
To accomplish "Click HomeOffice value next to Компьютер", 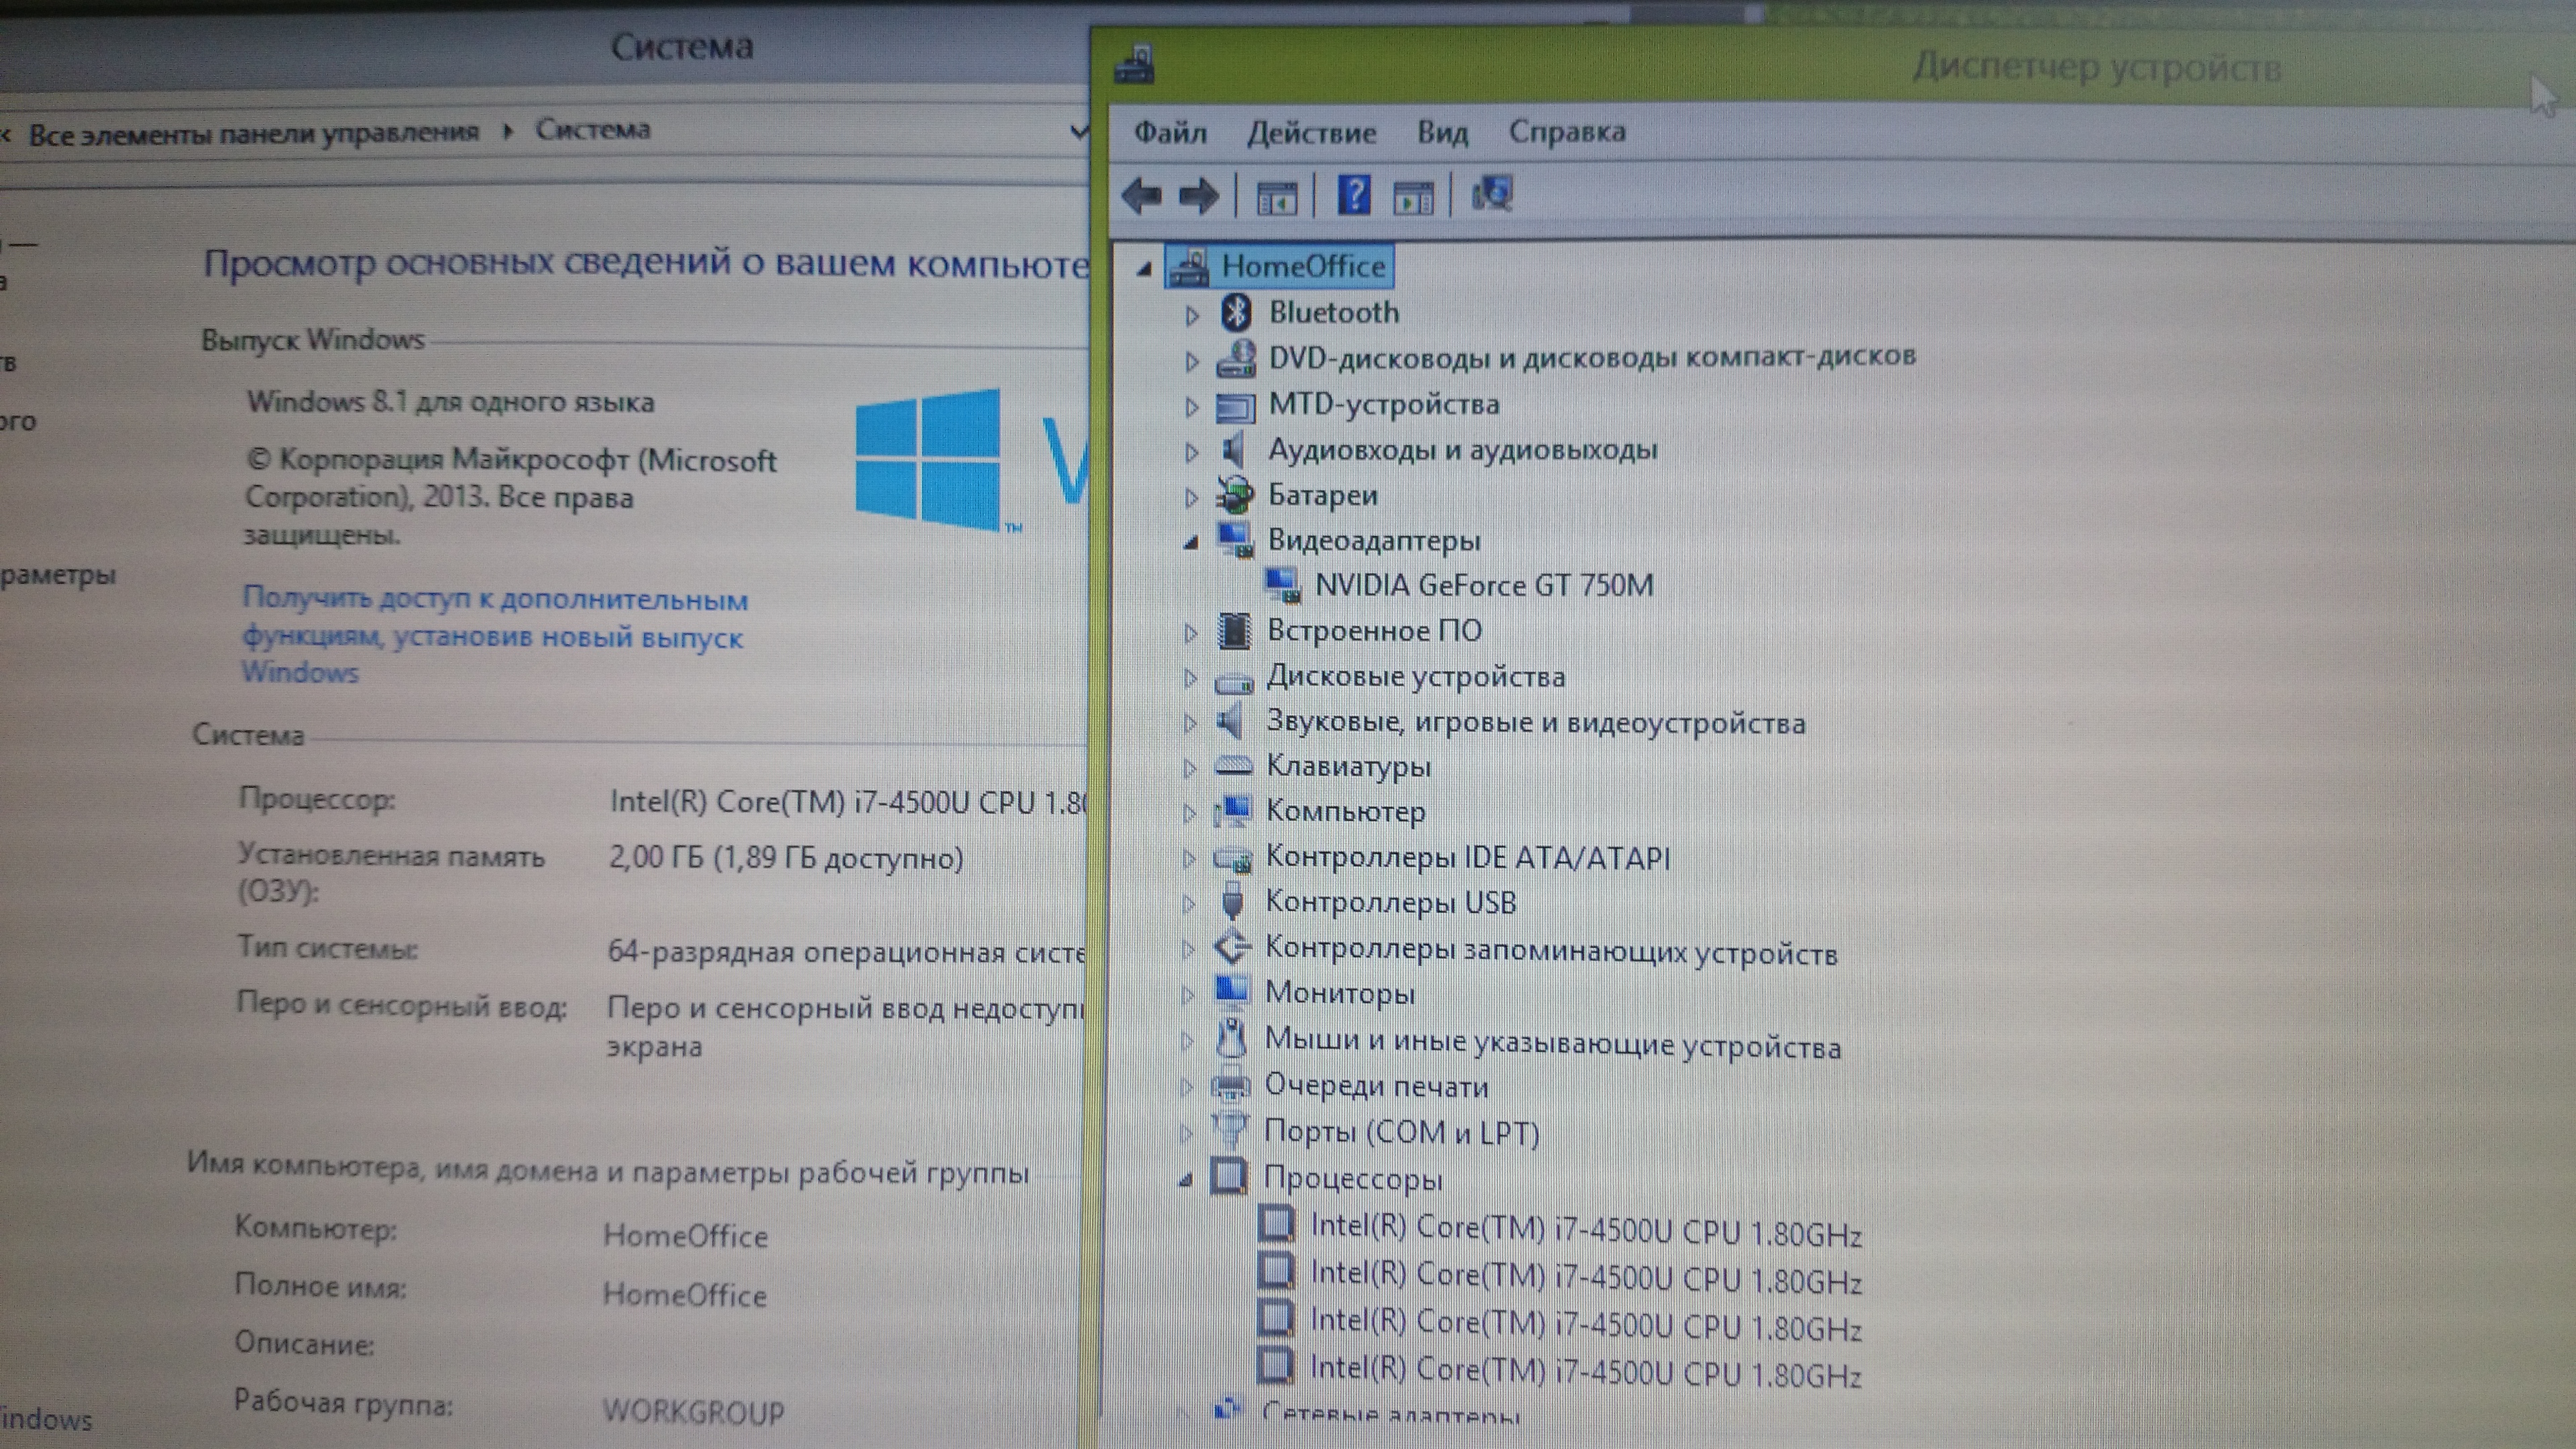I will click(x=685, y=1236).
